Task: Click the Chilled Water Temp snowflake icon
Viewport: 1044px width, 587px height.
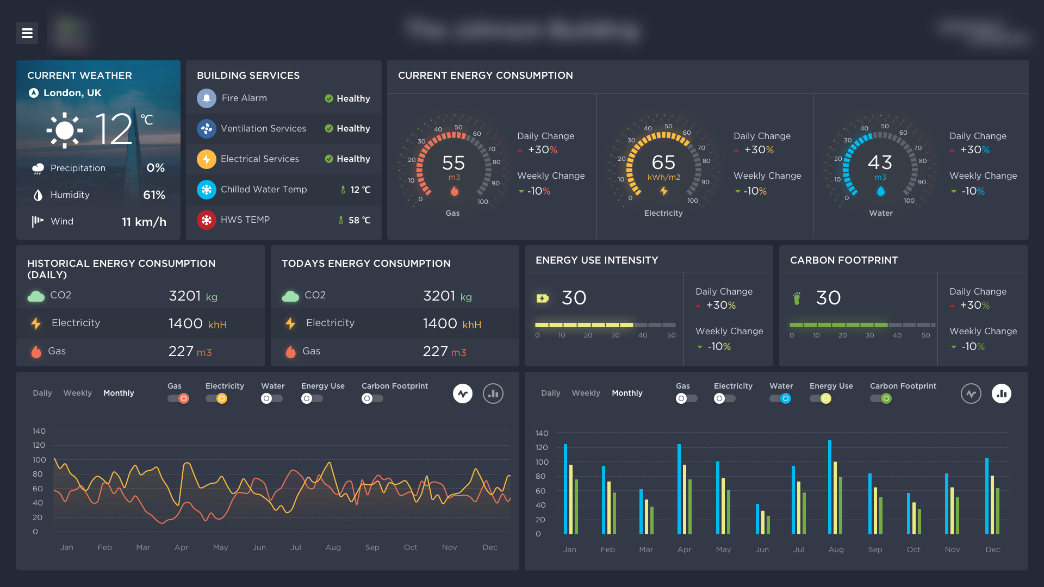Action: point(207,190)
